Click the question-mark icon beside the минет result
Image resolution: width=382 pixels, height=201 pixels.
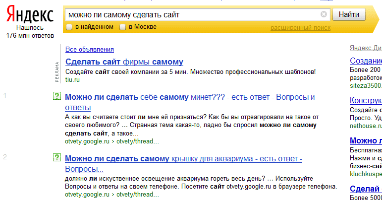tap(57, 96)
